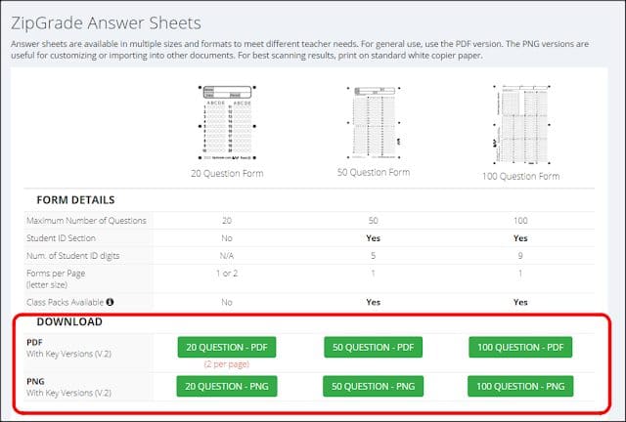Image resolution: width=626 pixels, height=422 pixels.
Task: Click the PDF 'With Key Versions (V.2)' label
Action: [68, 354]
